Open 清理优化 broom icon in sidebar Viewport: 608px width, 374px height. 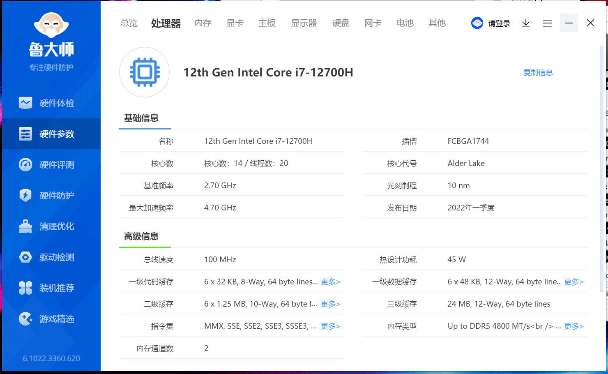tap(25, 226)
